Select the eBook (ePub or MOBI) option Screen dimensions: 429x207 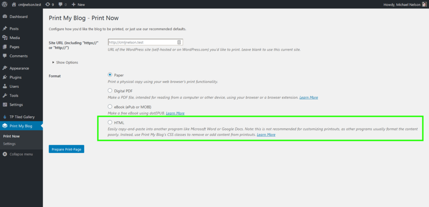click(x=110, y=106)
